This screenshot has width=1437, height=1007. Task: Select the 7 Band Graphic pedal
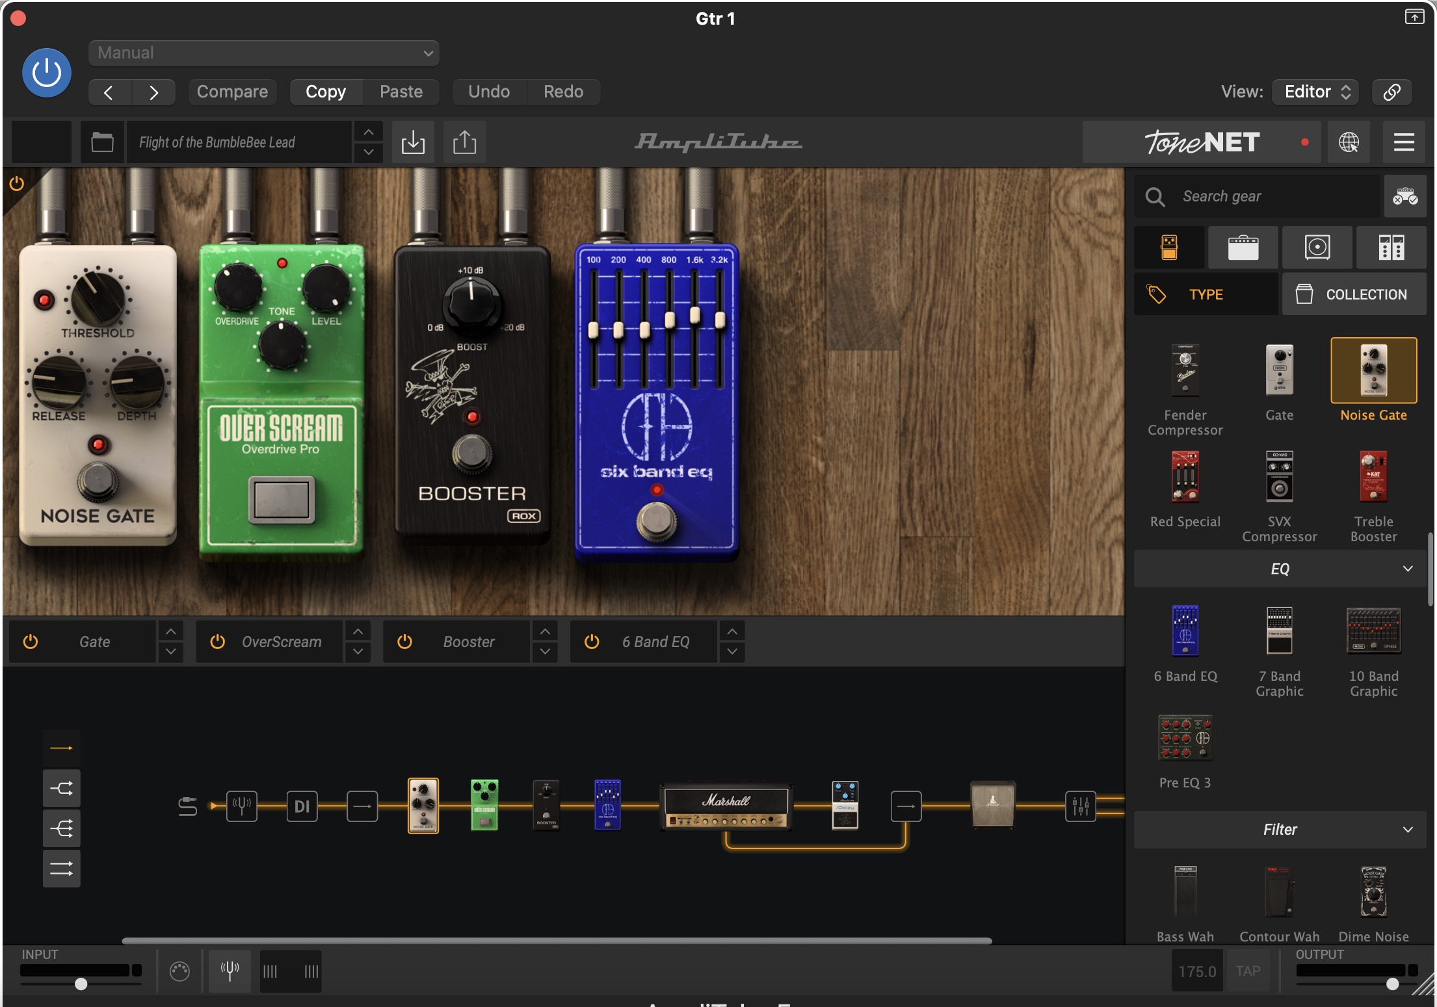click(x=1279, y=631)
